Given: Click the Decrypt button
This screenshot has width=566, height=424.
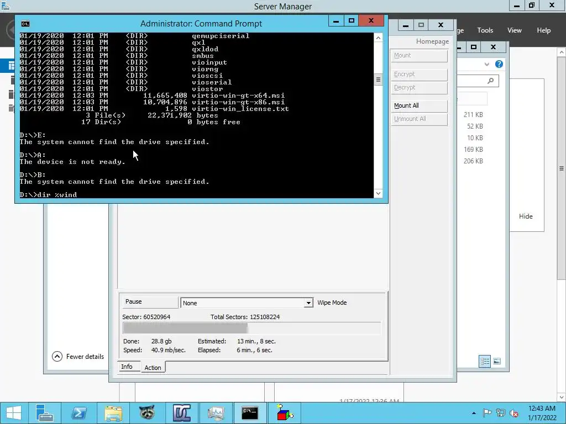Looking at the screenshot, I should coord(419,88).
